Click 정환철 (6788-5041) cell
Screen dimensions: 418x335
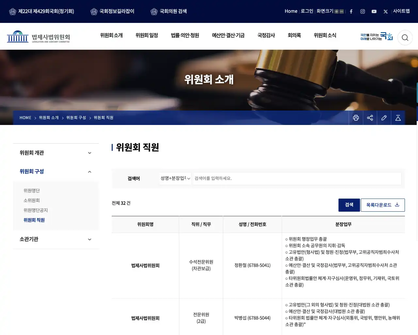pyautogui.click(x=252, y=265)
